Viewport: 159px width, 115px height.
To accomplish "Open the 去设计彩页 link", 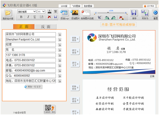I will (x=19, y=112).
